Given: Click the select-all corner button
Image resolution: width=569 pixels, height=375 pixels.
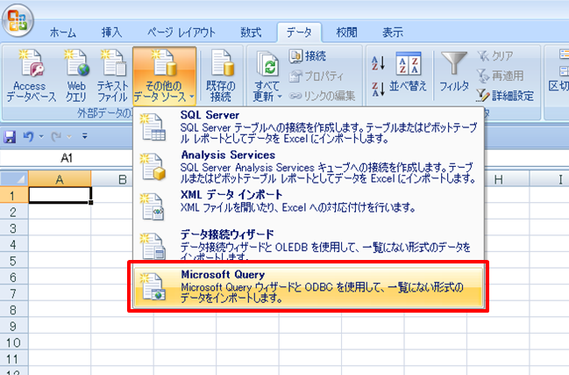Looking at the screenshot, I should point(14,179).
